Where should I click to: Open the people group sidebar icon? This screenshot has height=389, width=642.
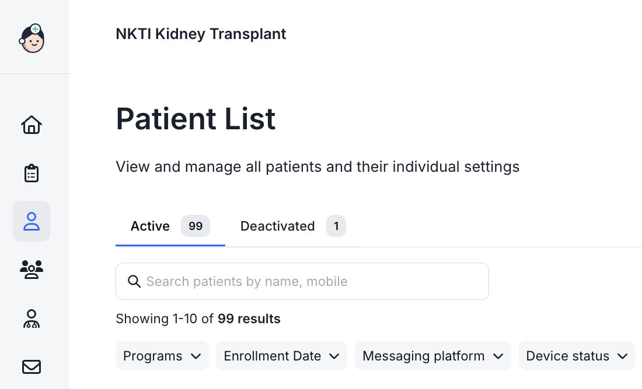pyautogui.click(x=32, y=269)
